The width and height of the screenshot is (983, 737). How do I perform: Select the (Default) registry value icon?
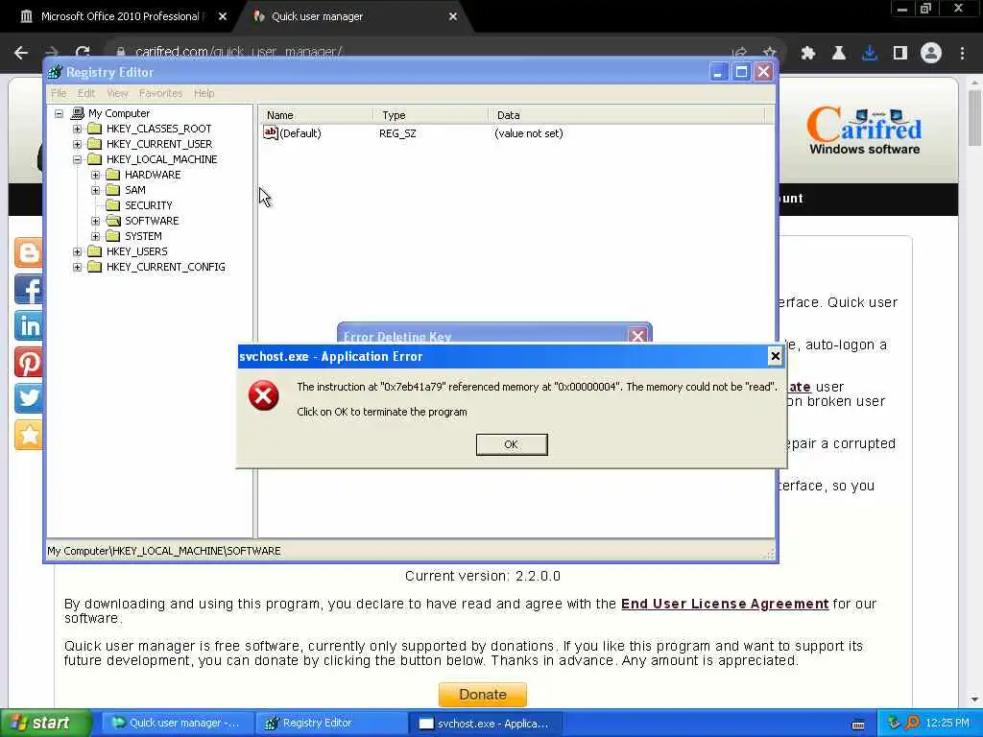(270, 132)
